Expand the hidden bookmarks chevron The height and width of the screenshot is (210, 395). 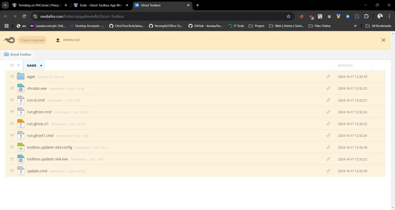(355, 26)
